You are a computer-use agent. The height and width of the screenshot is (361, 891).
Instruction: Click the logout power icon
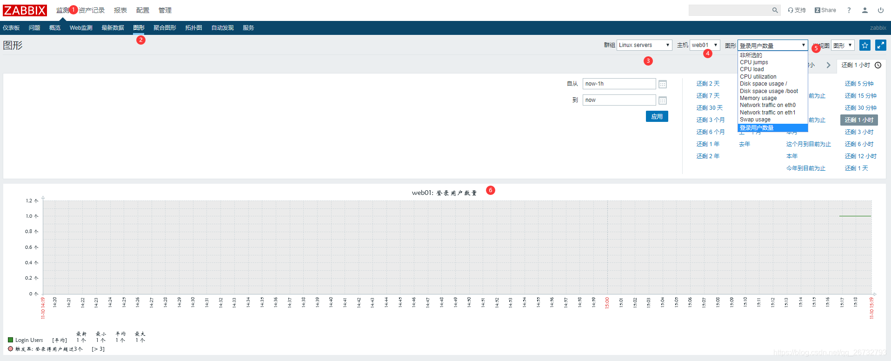pos(881,10)
